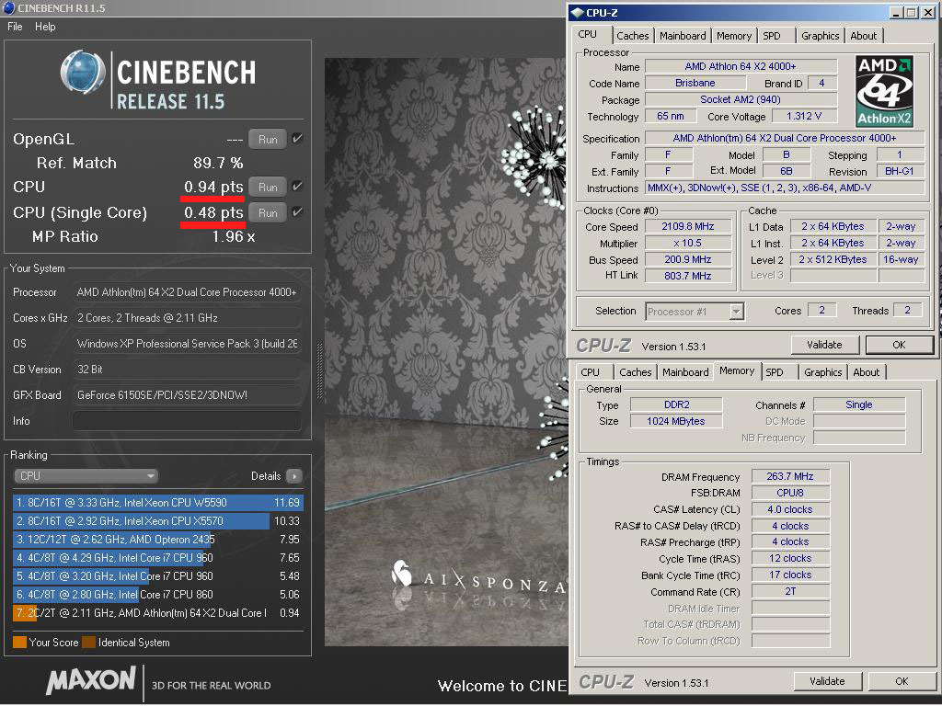Open the Ranking CPU dropdown

[86, 476]
